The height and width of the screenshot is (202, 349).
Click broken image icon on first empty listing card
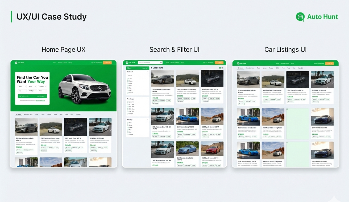point(287,109)
